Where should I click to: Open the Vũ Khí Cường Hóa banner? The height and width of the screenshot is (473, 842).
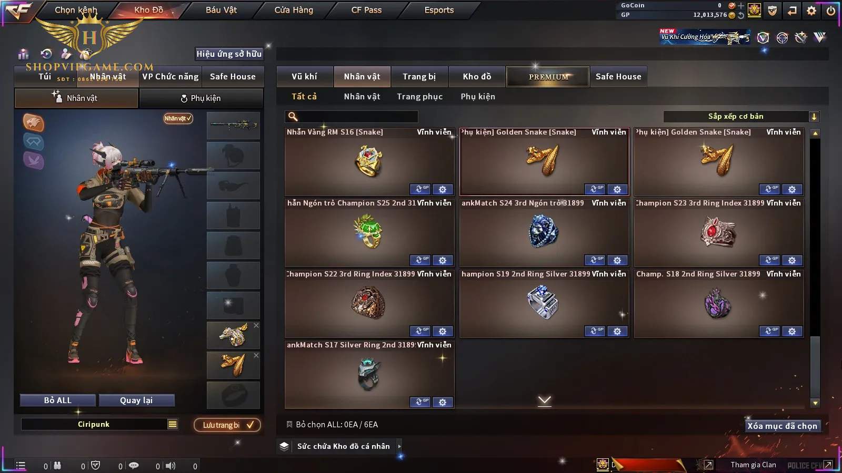[705, 37]
